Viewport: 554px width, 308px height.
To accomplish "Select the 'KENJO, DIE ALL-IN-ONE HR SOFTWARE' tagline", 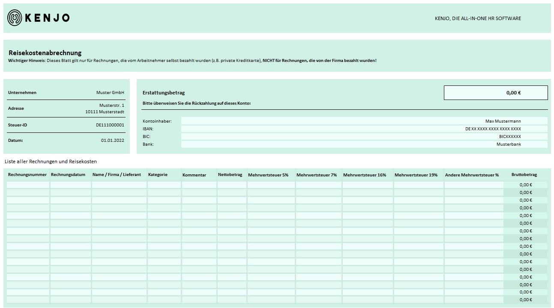I will point(478,18).
